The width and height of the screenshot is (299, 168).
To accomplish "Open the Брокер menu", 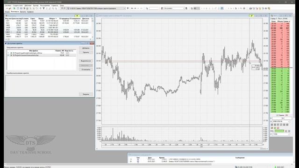I will pos(36,6).
